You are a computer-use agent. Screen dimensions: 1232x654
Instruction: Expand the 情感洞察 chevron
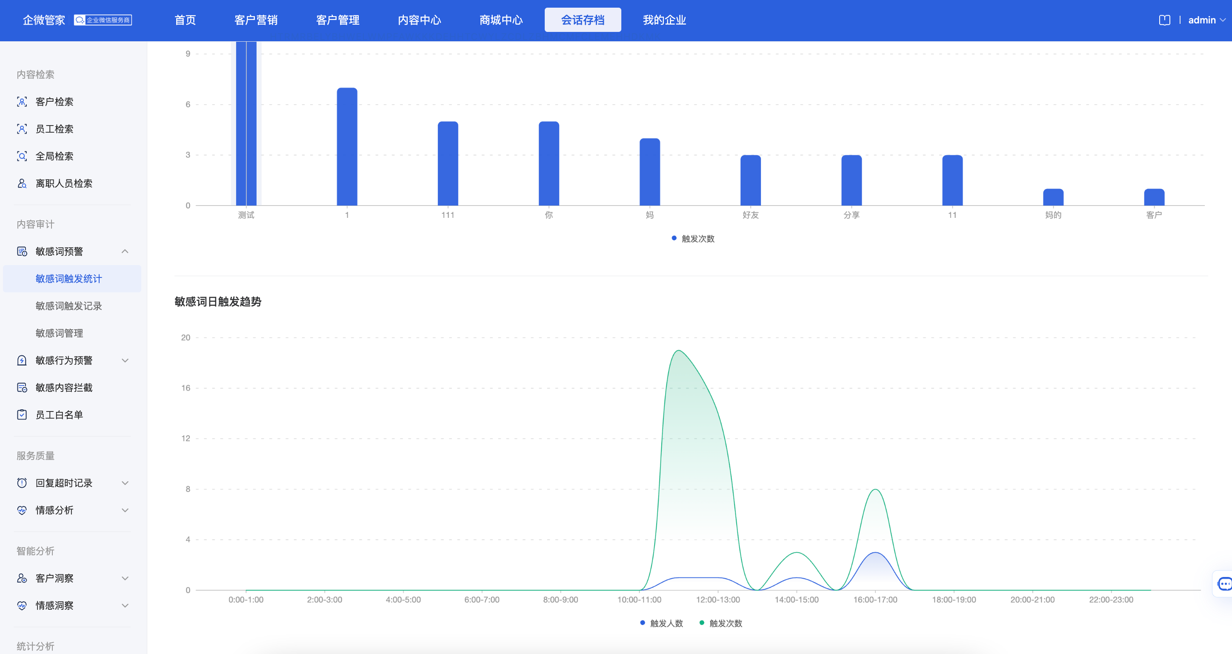[x=125, y=606]
